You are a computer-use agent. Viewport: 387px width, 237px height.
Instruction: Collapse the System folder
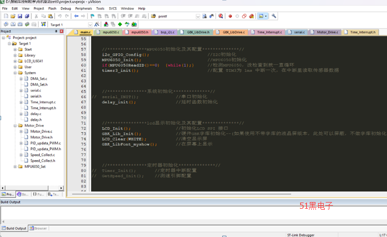[15, 73]
